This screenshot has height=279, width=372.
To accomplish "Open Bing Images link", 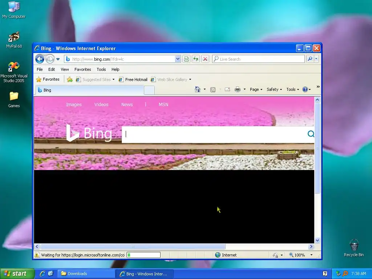I will click(x=74, y=104).
